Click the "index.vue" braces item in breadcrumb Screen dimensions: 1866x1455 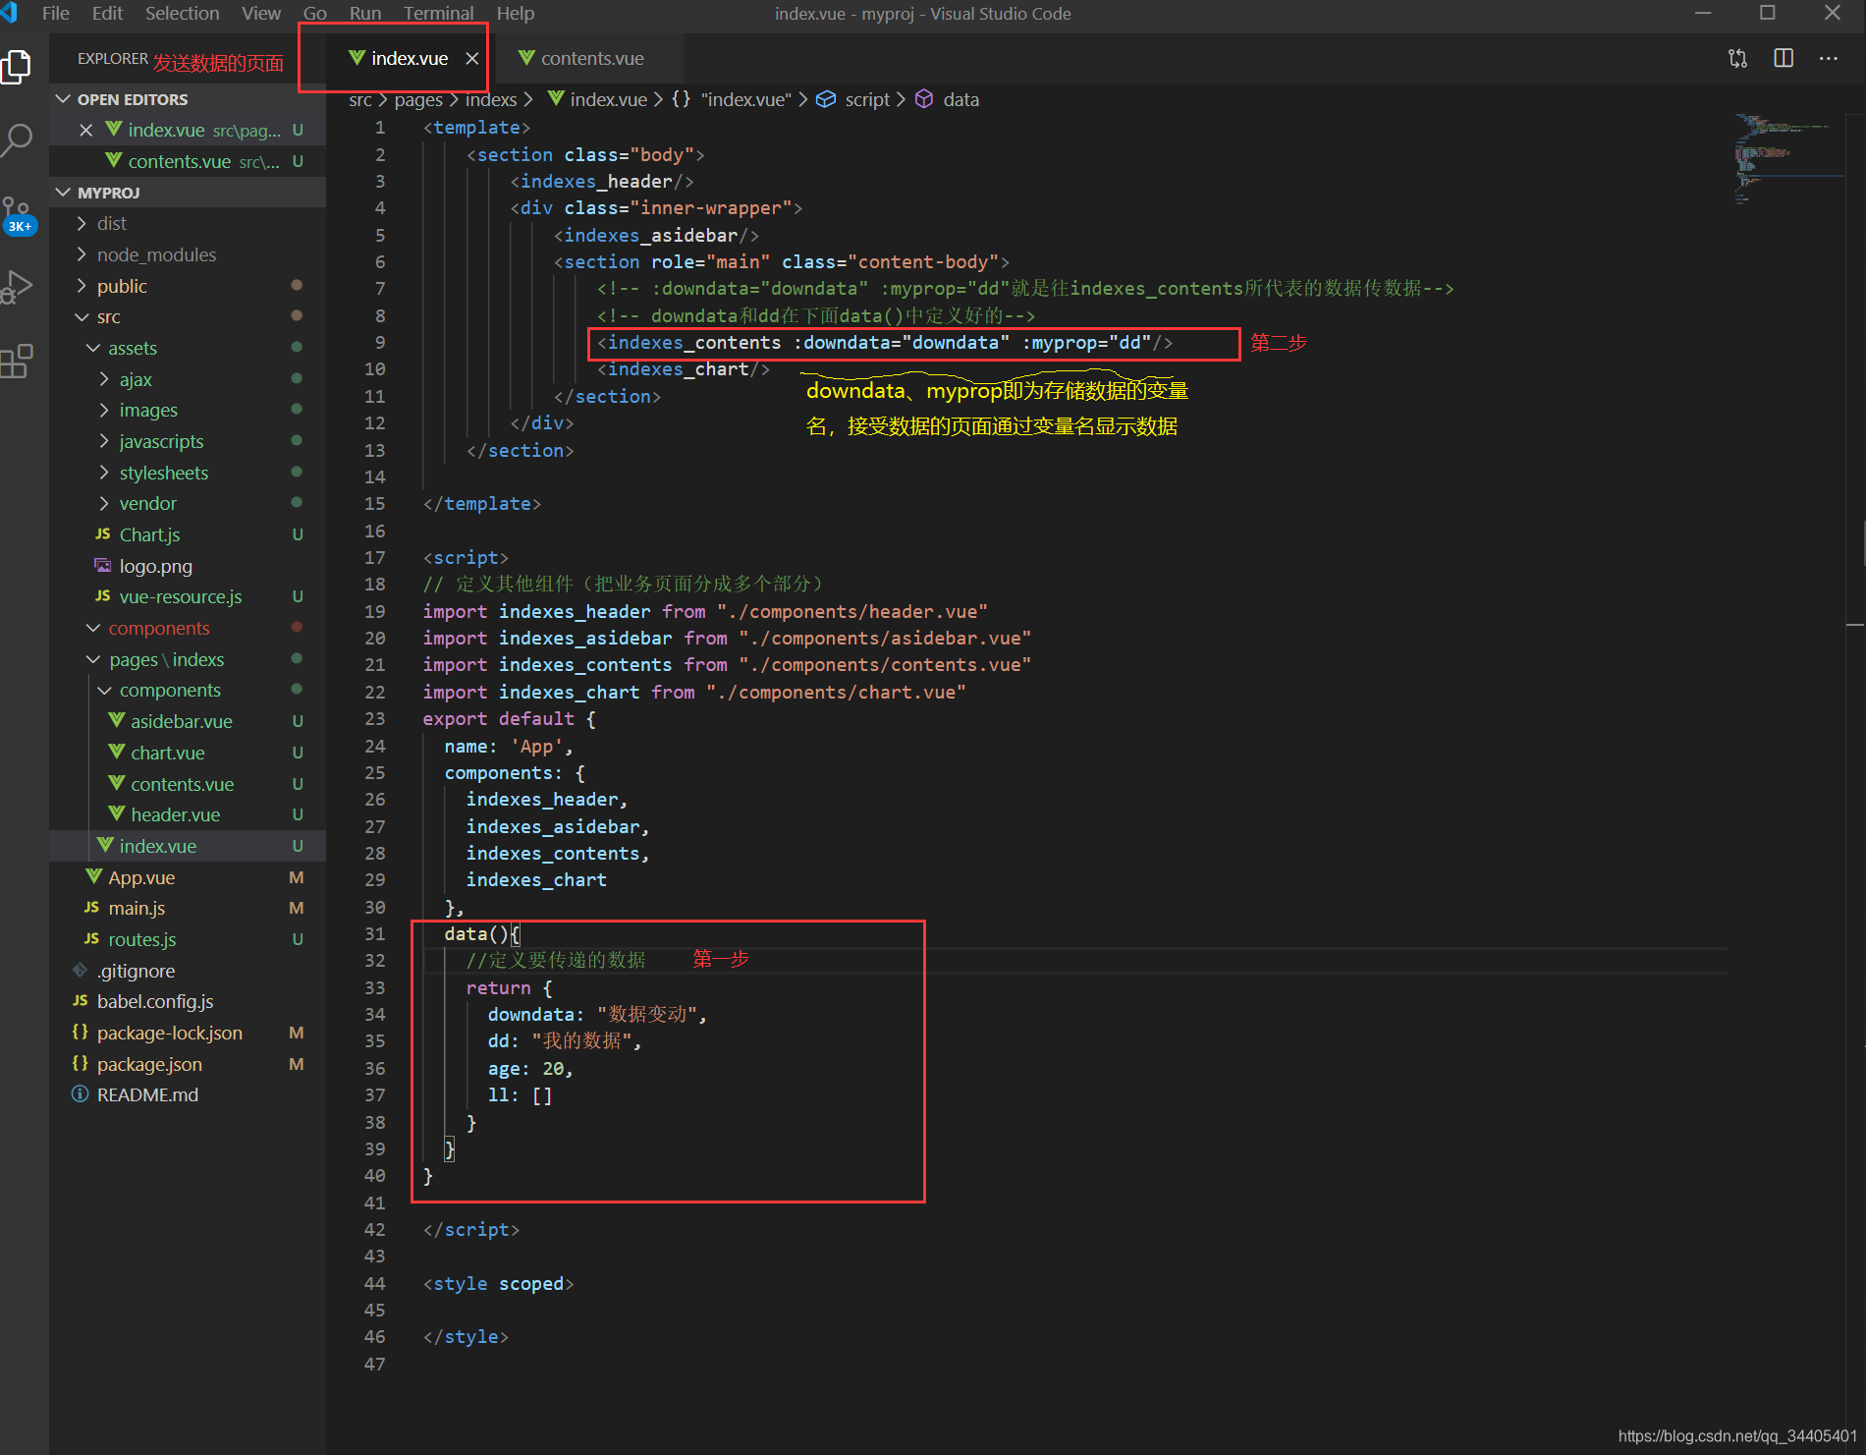(x=733, y=99)
